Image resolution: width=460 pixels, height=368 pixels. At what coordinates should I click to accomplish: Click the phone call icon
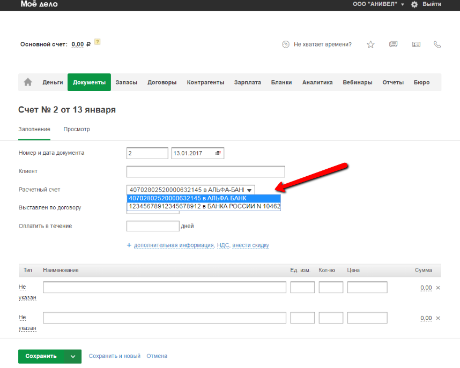coord(437,44)
